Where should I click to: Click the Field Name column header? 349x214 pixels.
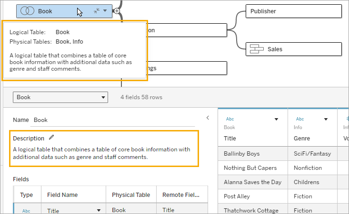62,195
